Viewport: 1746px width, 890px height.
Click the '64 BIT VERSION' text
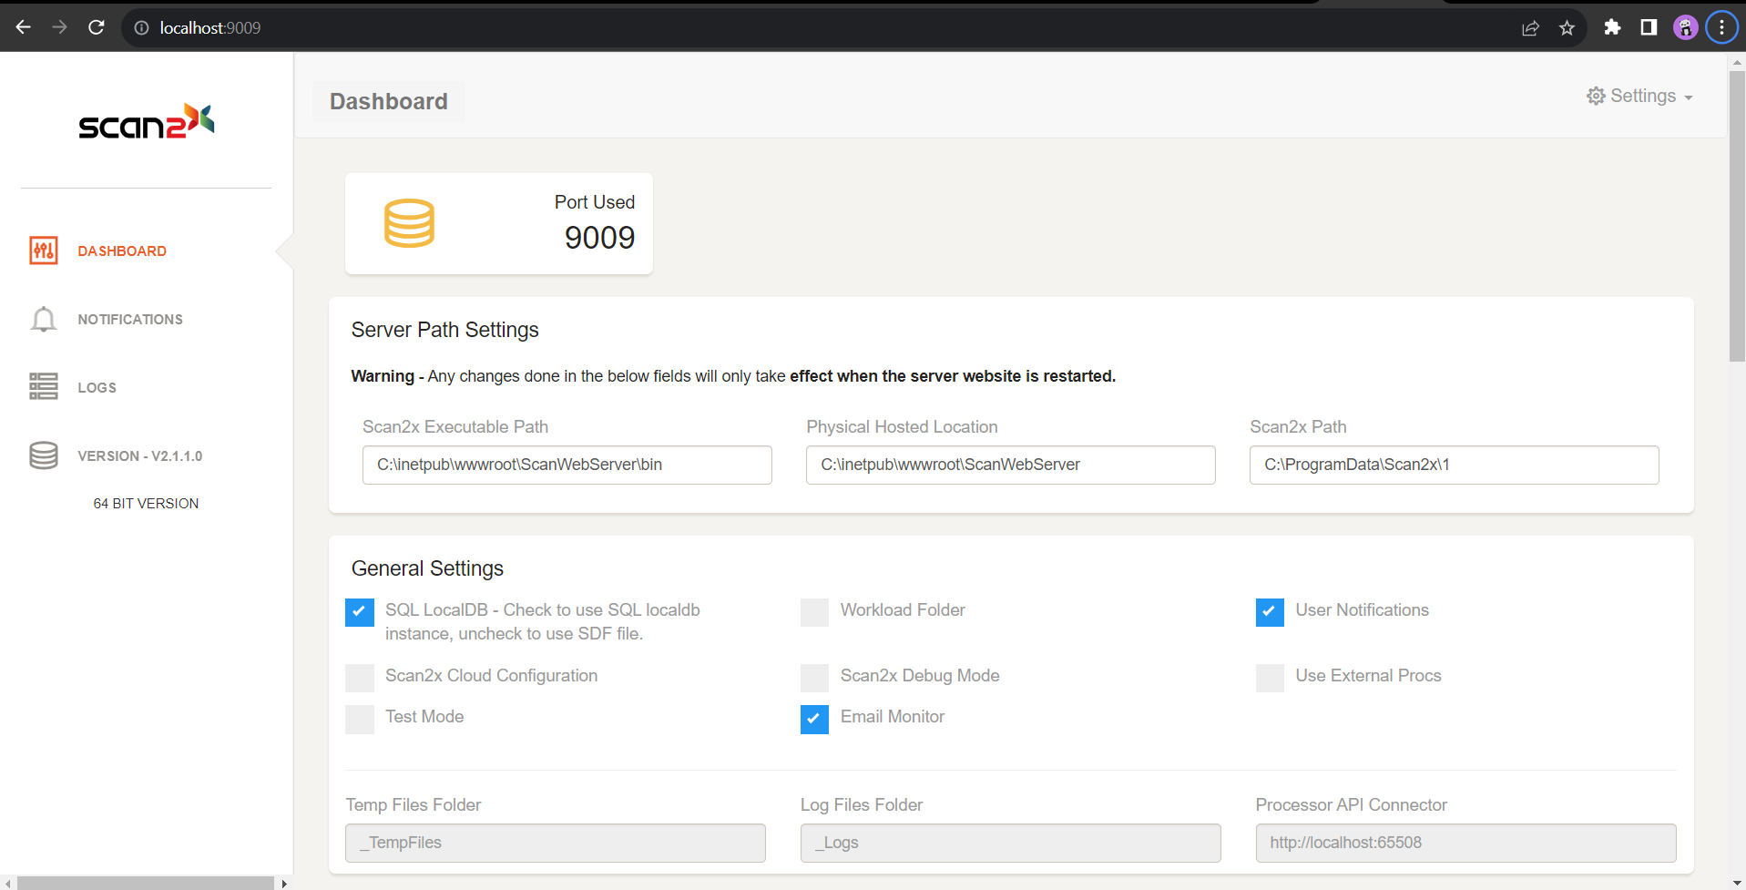click(146, 503)
